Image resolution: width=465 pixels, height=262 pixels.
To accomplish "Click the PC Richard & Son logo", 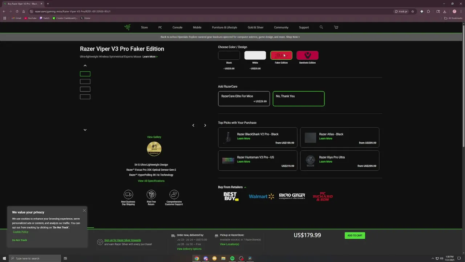I will point(323,196).
